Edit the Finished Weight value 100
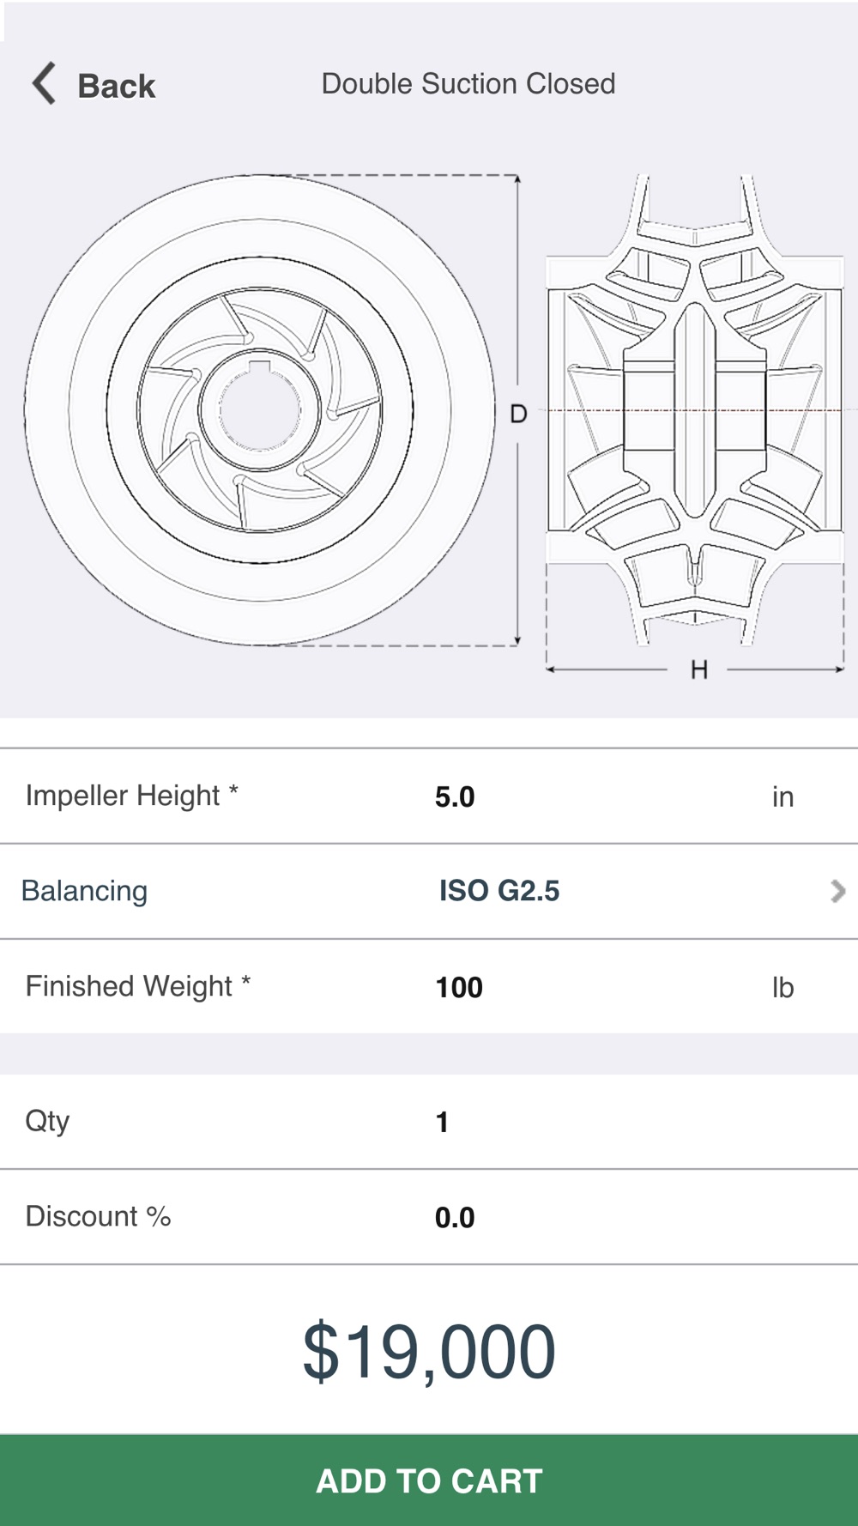Image resolution: width=858 pixels, height=1526 pixels. (x=459, y=987)
